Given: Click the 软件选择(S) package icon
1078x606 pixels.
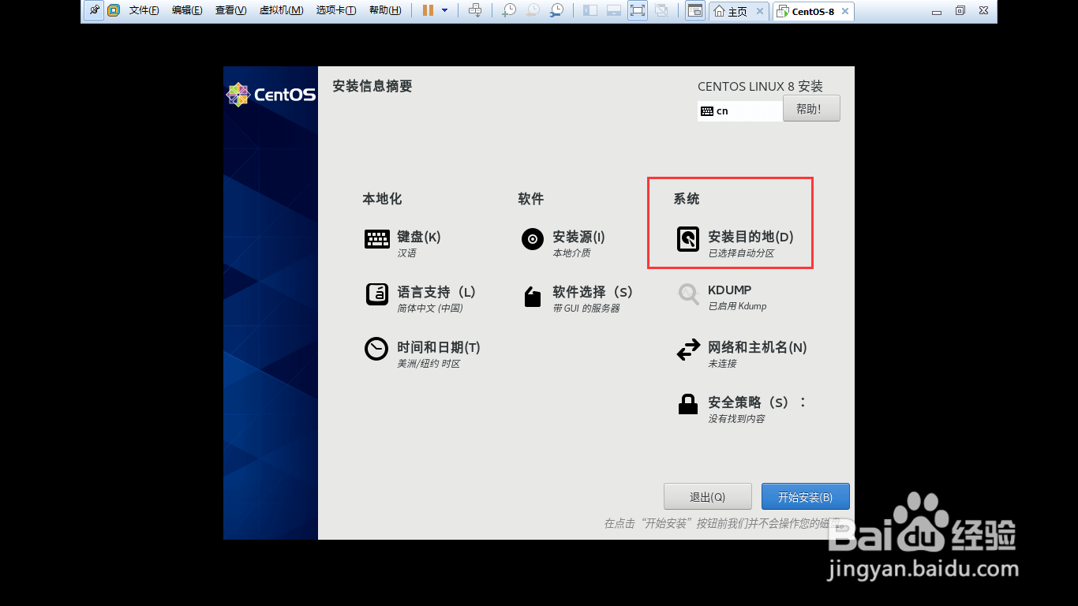Looking at the screenshot, I should (533, 297).
